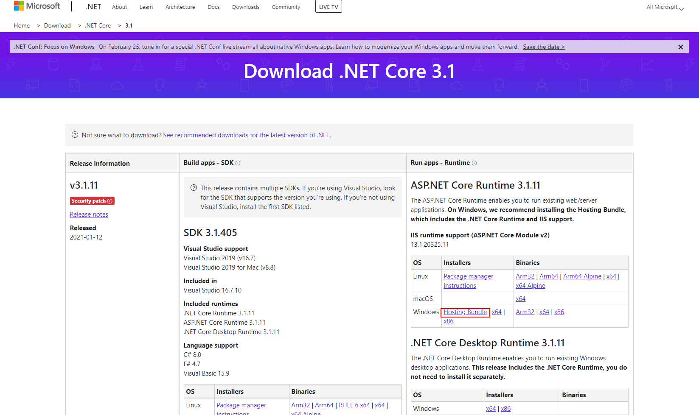
Task: Download SDK Linux Arm32 binary
Action: (300, 406)
